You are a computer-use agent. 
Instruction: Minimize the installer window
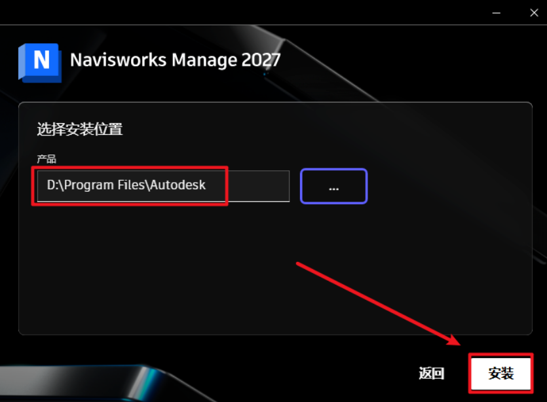pos(497,13)
